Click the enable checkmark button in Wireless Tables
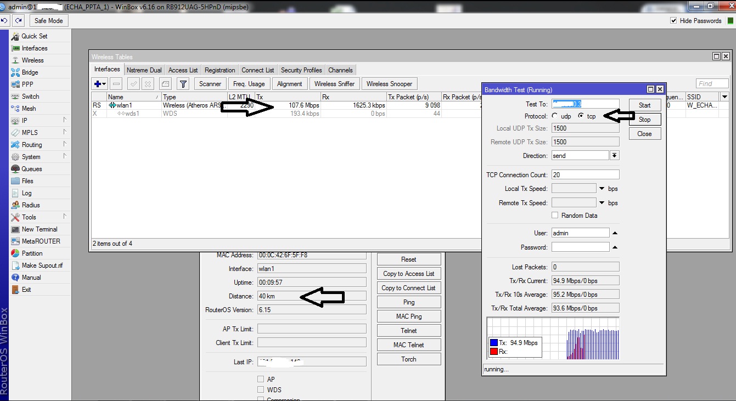 [133, 84]
